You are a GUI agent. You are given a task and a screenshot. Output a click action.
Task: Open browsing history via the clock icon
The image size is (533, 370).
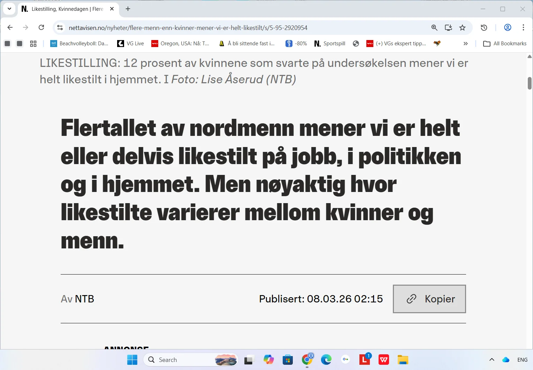(484, 28)
